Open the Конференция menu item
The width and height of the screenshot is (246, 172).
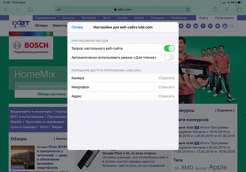(46, 18)
